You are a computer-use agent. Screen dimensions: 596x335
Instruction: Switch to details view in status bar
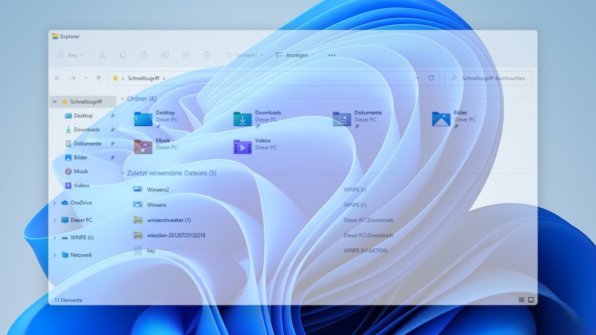click(x=522, y=300)
